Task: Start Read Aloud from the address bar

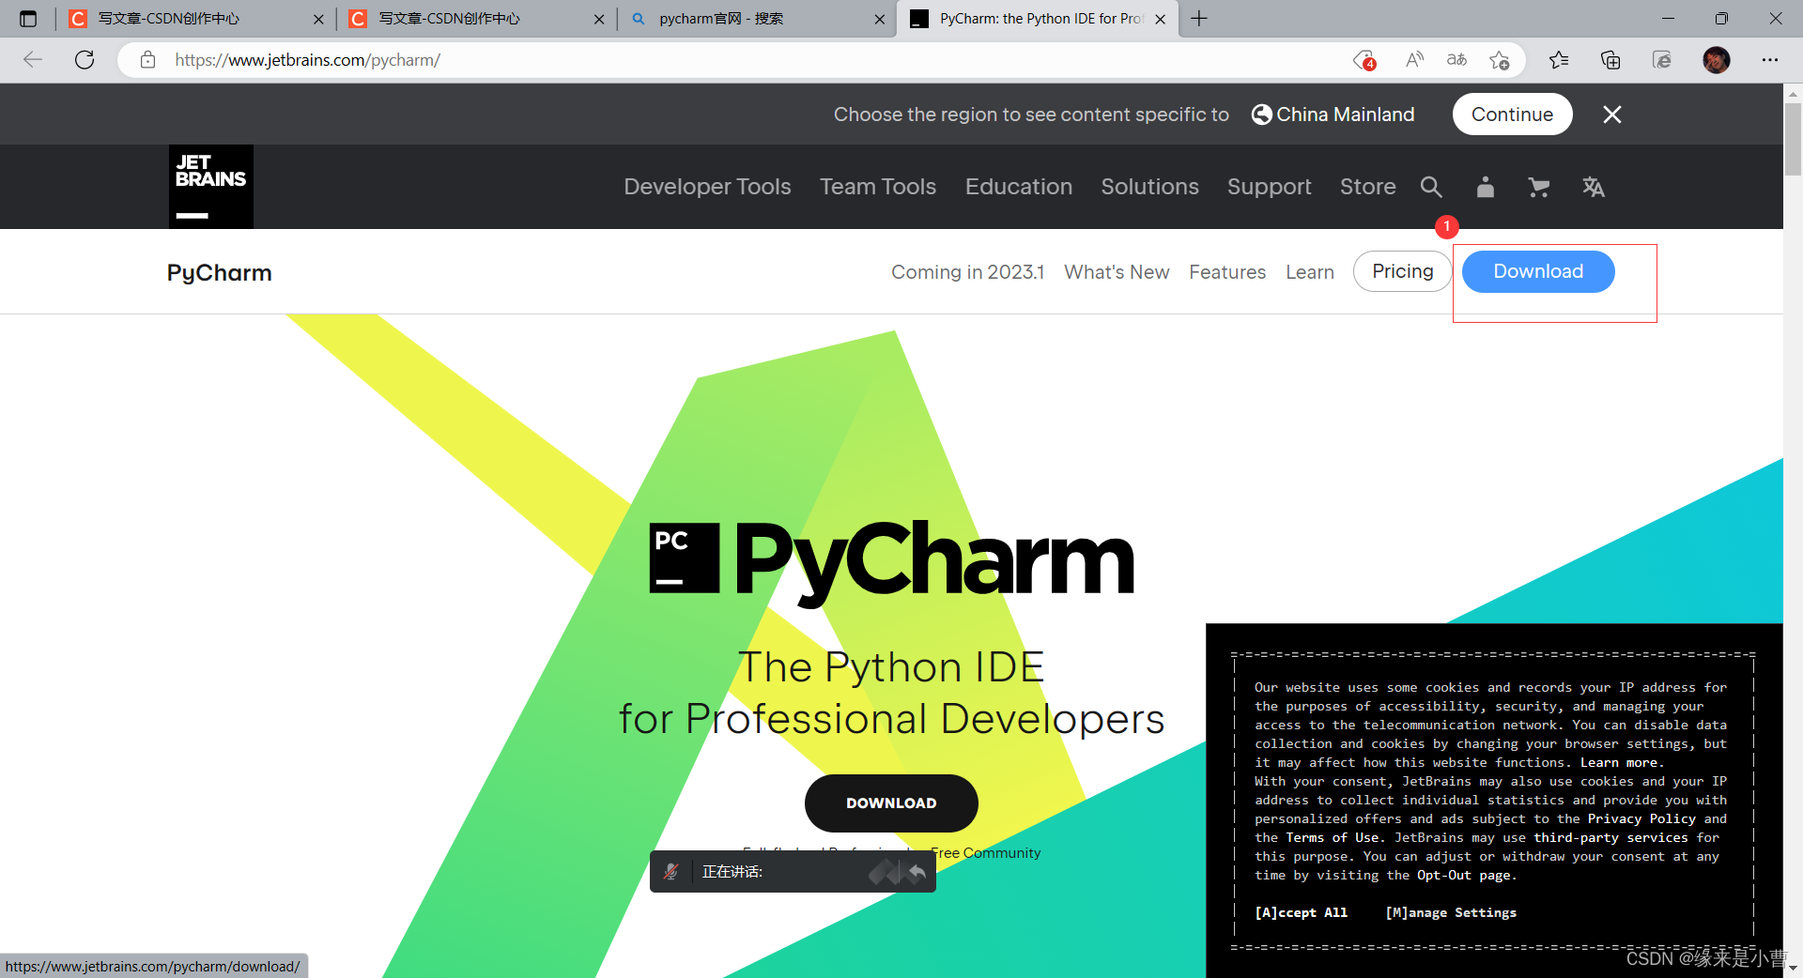Action: [x=1413, y=59]
